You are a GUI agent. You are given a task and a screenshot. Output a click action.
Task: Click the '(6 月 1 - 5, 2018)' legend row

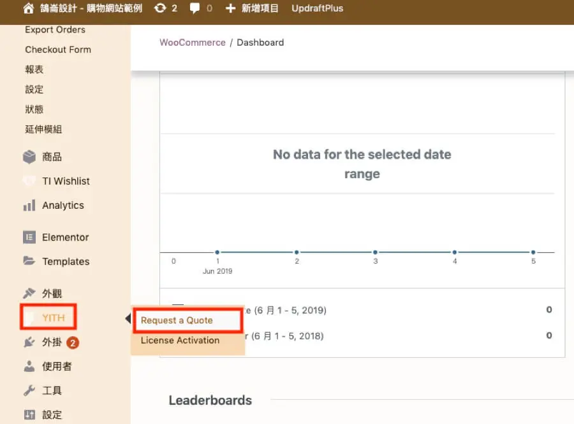(x=362, y=336)
